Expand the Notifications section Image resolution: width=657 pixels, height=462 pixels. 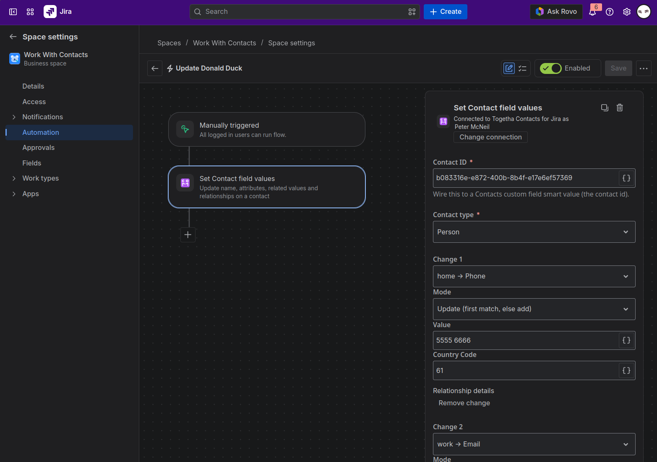pyautogui.click(x=14, y=117)
